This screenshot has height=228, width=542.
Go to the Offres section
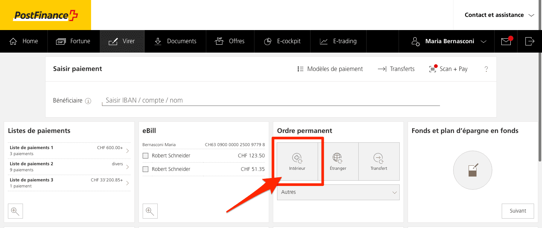coord(230,41)
